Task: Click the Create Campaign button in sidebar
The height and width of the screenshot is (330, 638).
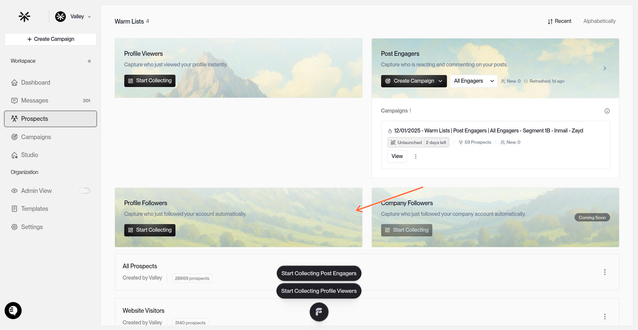Action: tap(51, 39)
